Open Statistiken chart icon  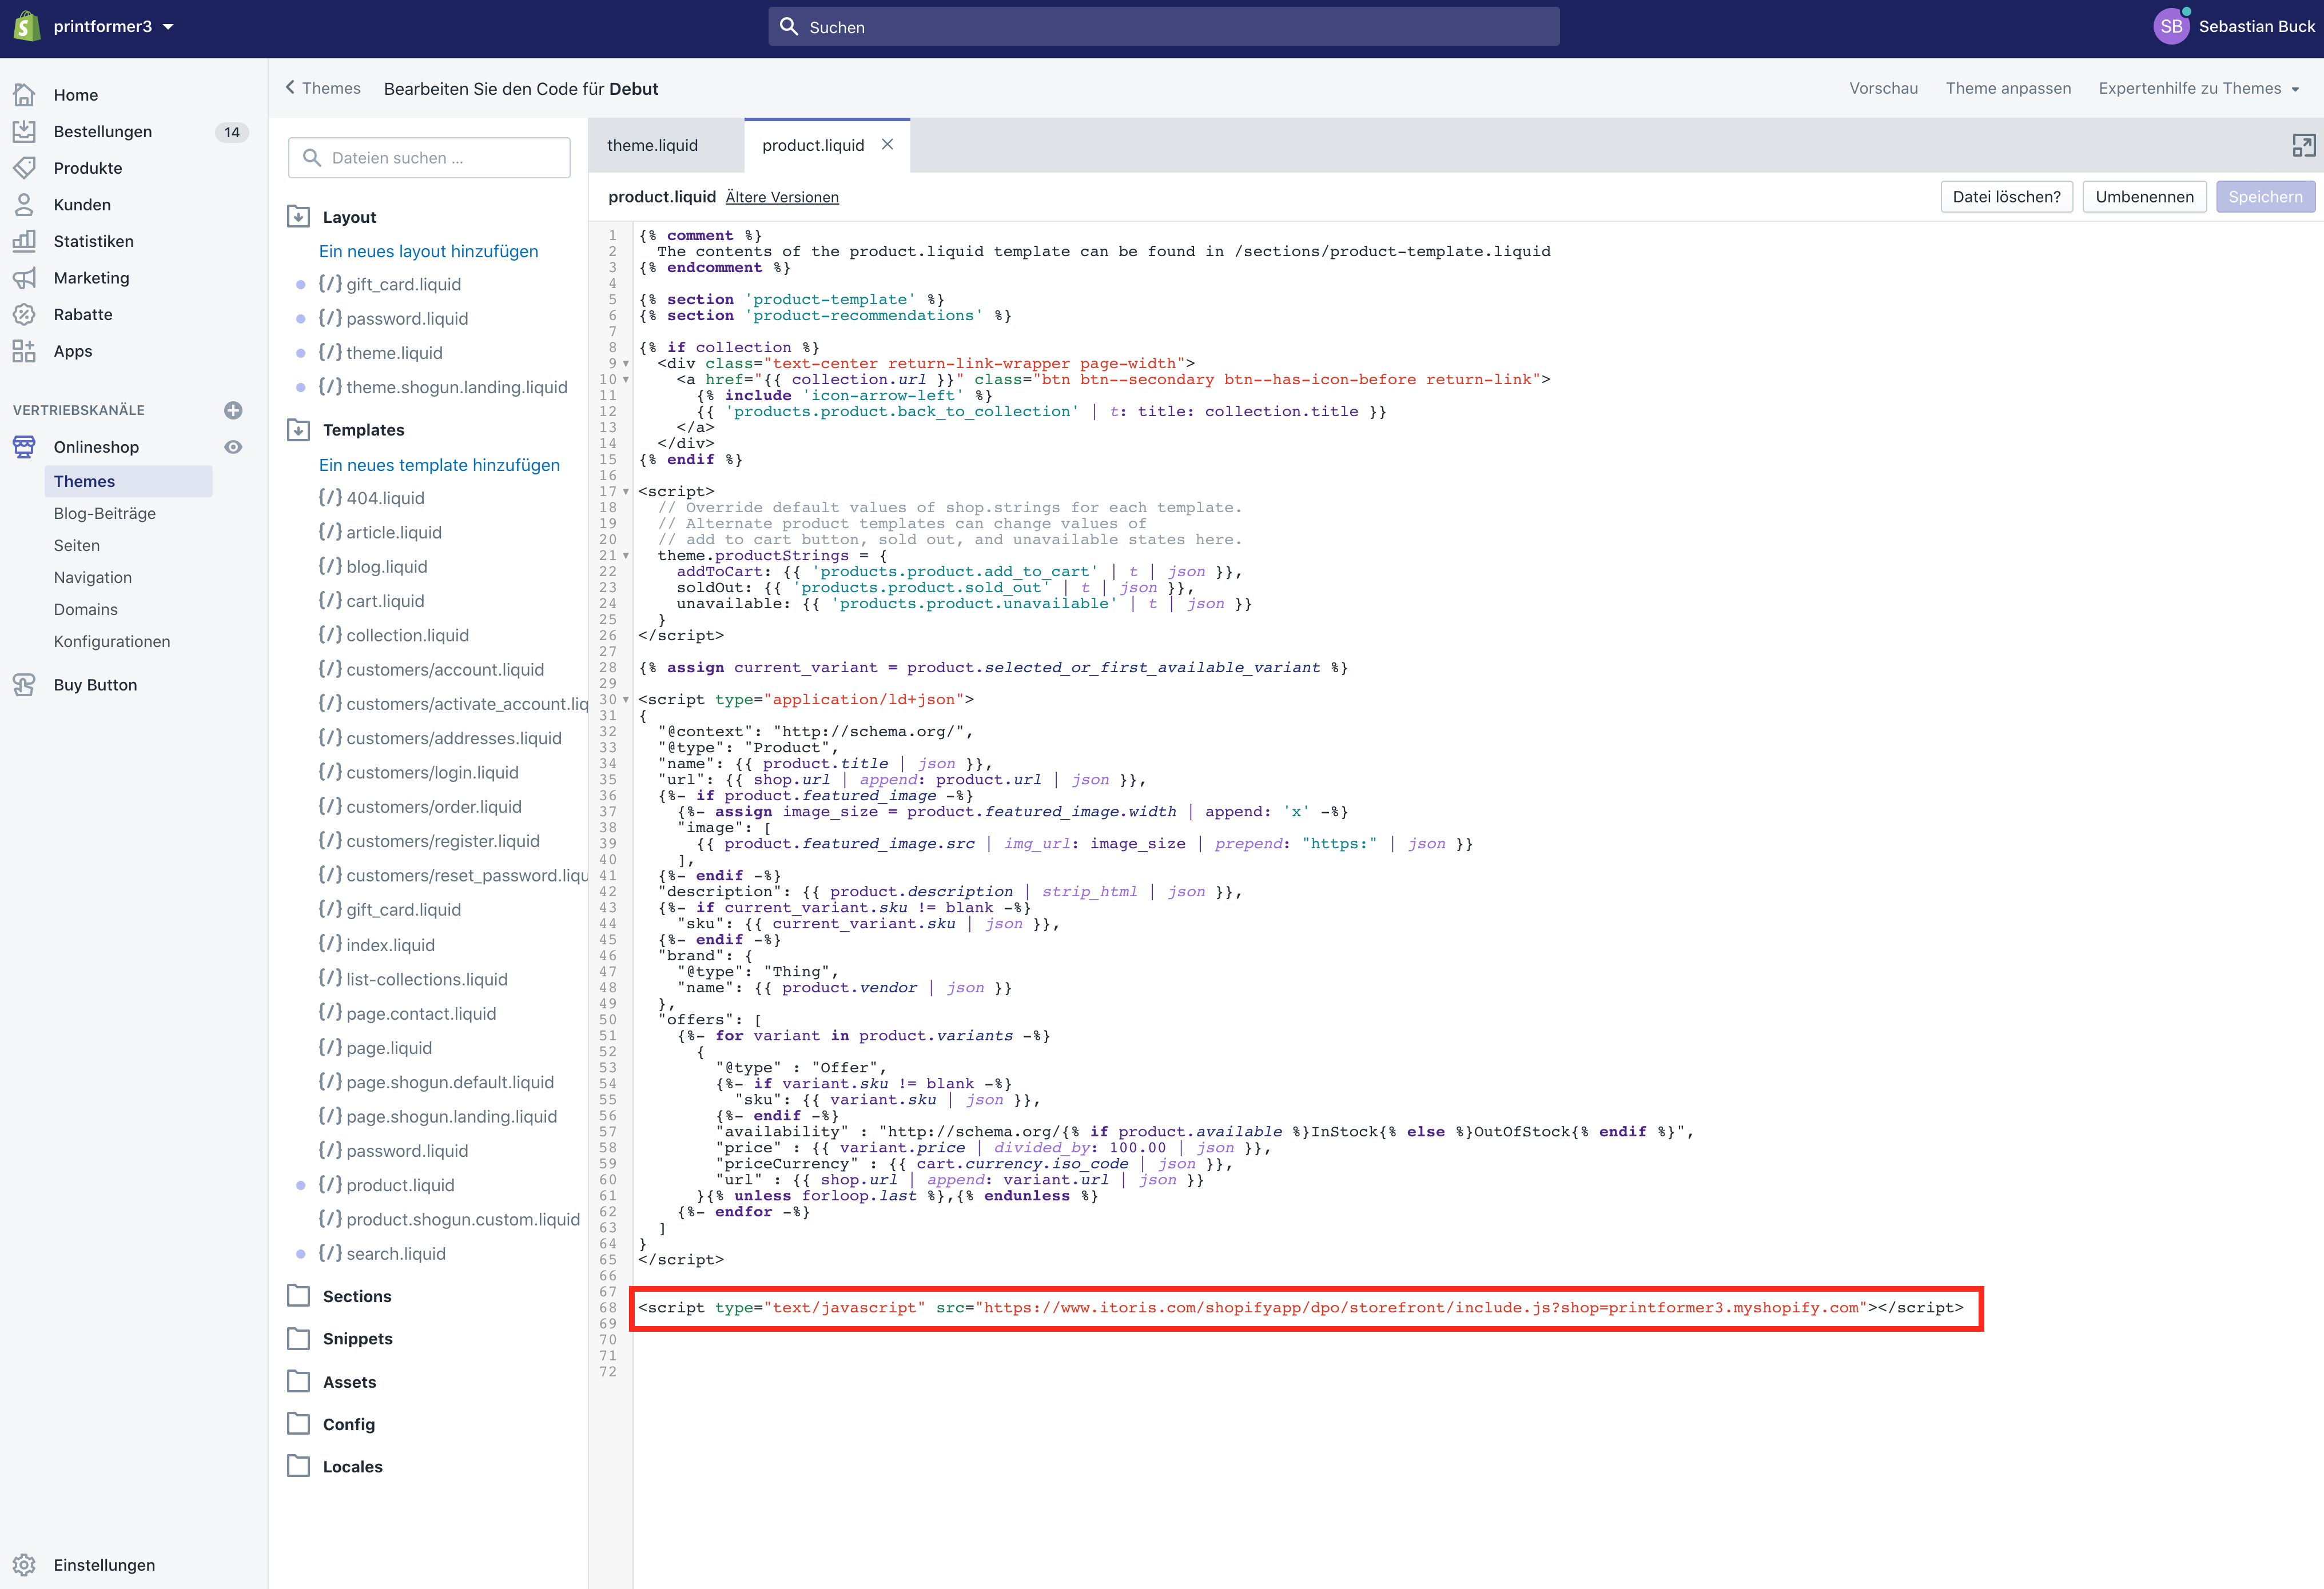(x=24, y=241)
